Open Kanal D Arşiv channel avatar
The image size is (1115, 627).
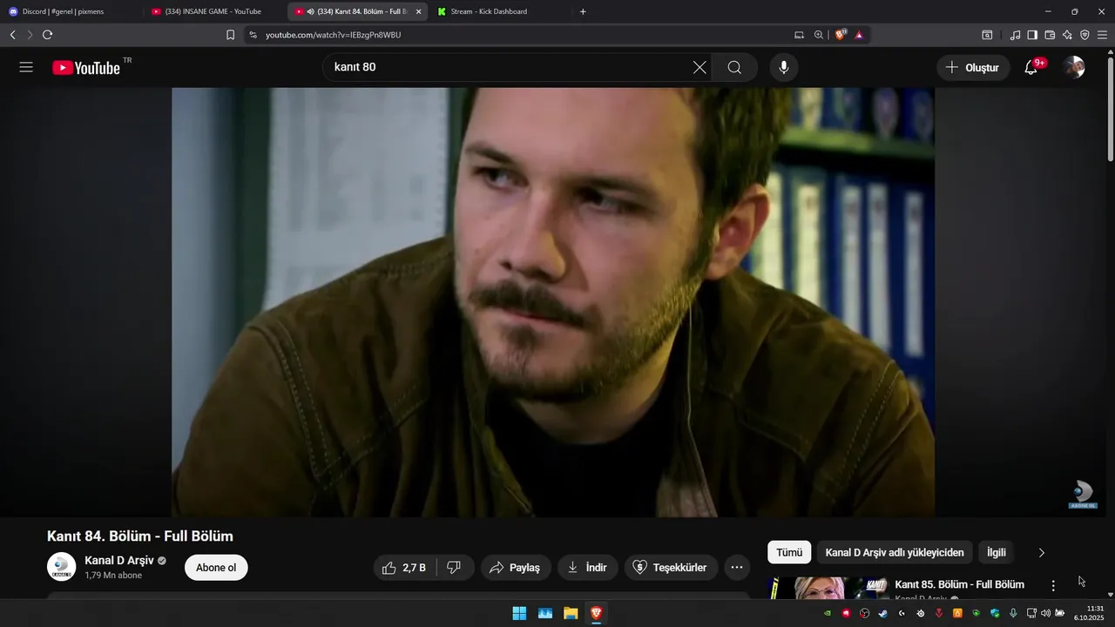click(61, 567)
